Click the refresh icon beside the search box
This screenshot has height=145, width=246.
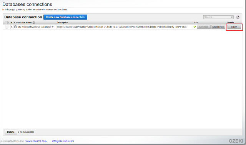coord(238,17)
